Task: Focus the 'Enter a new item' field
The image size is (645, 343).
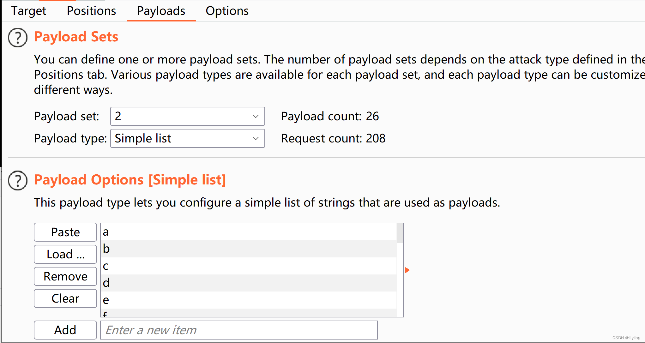Action: pyautogui.click(x=239, y=330)
